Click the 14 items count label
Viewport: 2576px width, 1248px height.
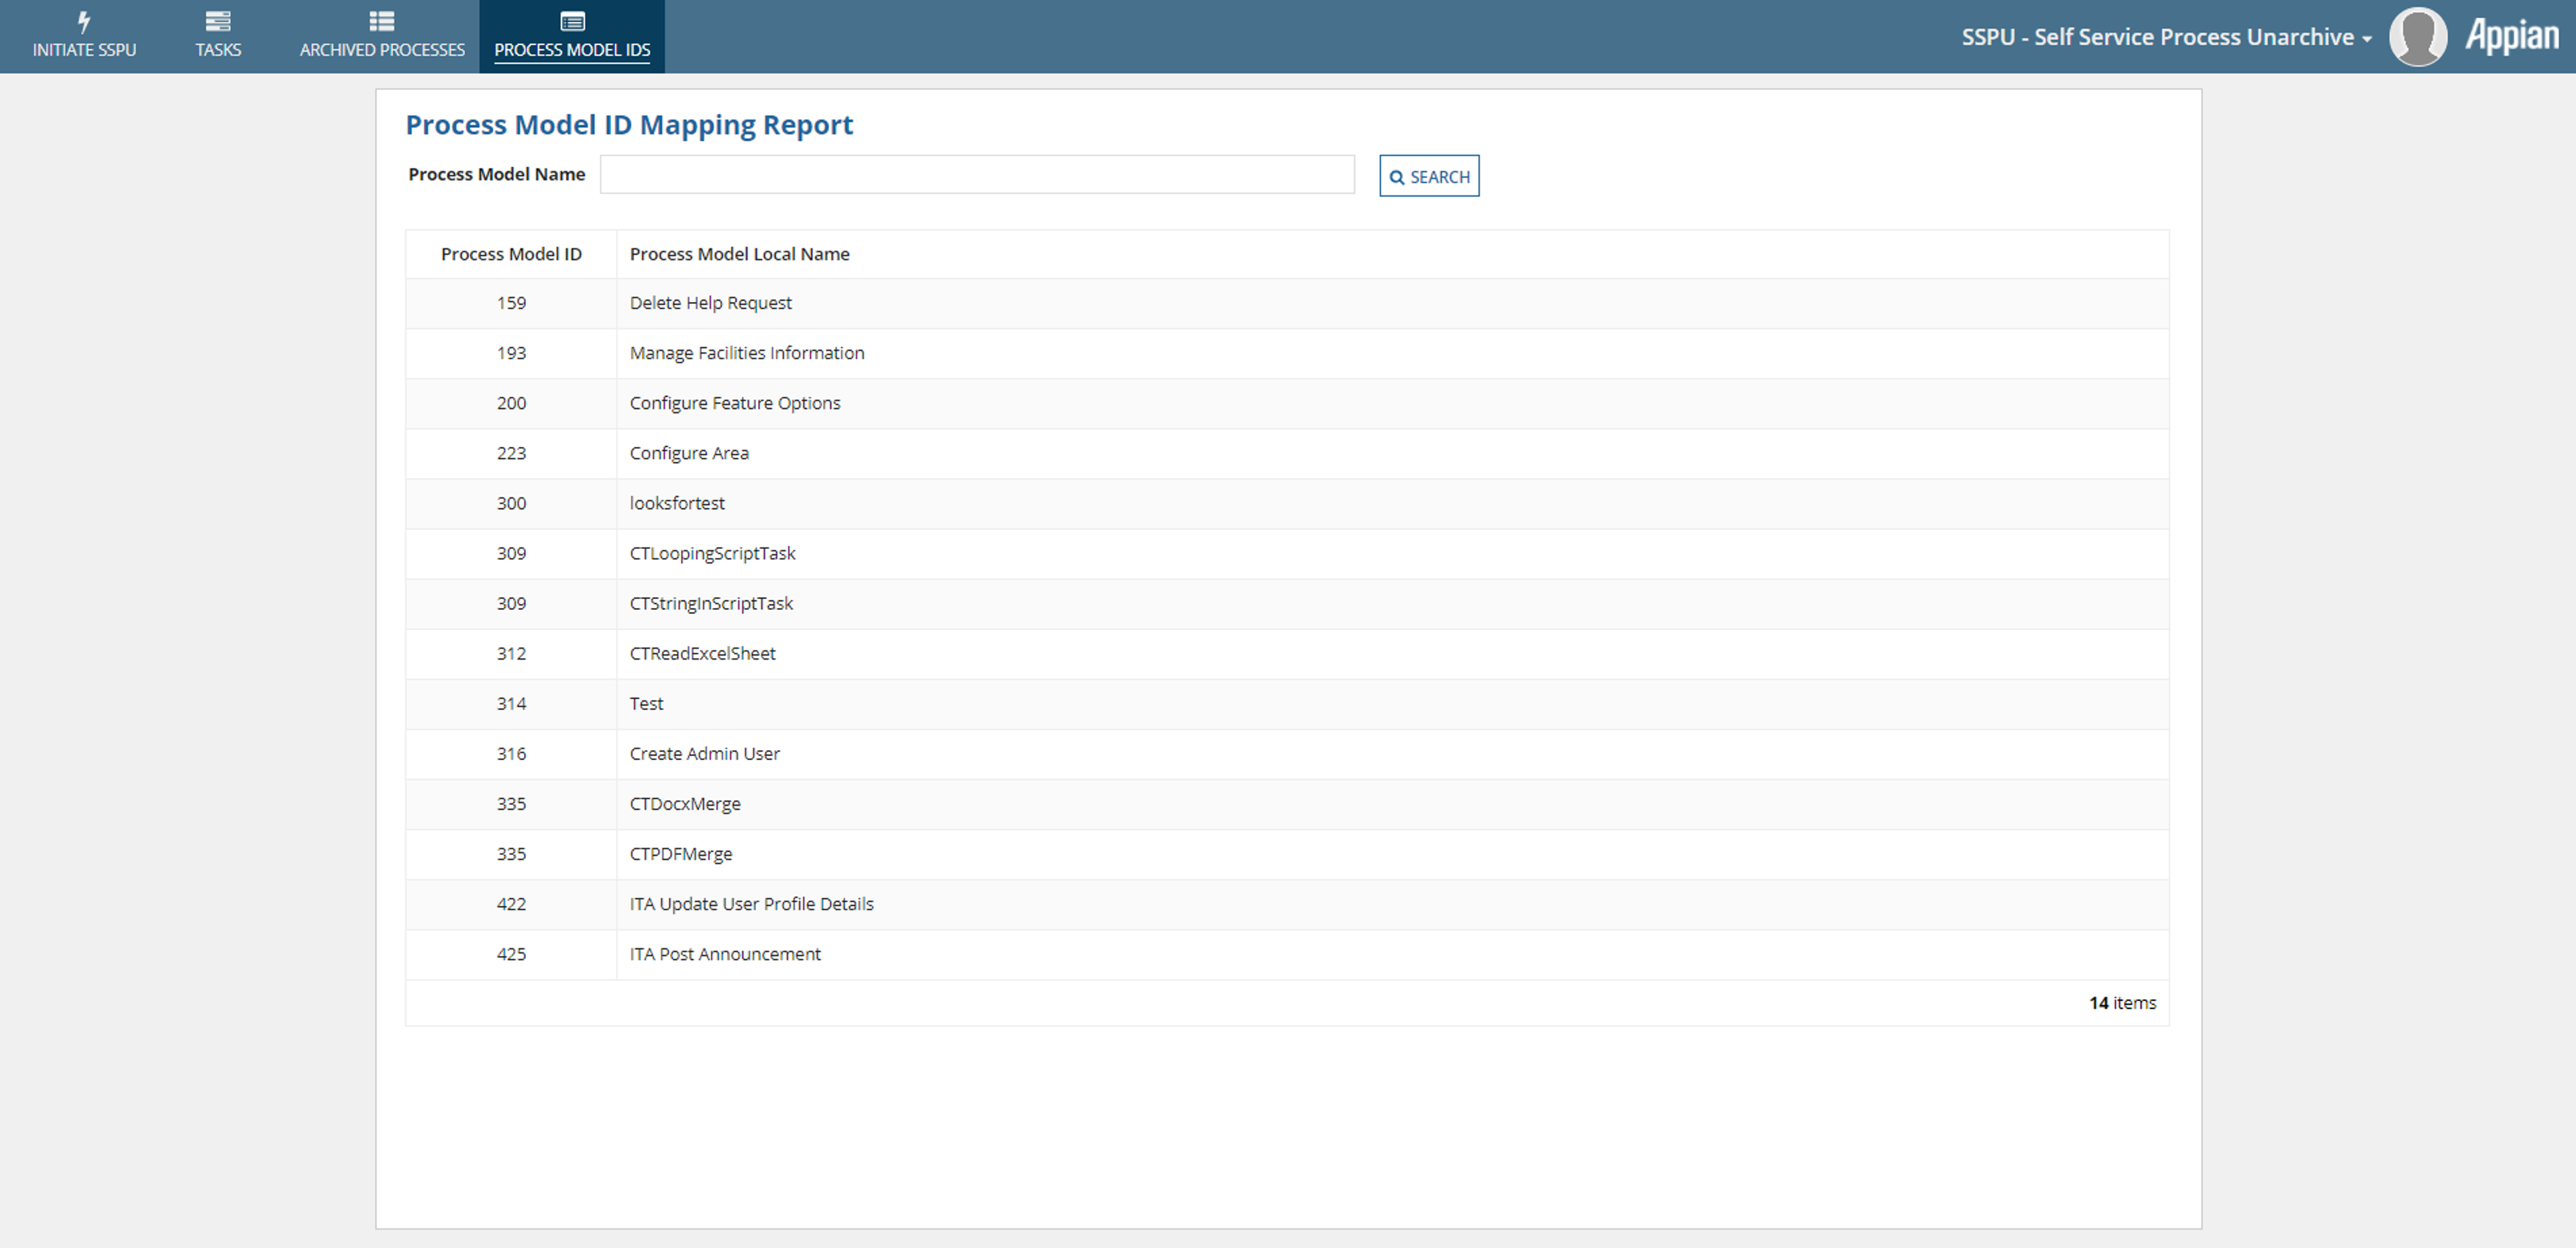pos(2122,1002)
